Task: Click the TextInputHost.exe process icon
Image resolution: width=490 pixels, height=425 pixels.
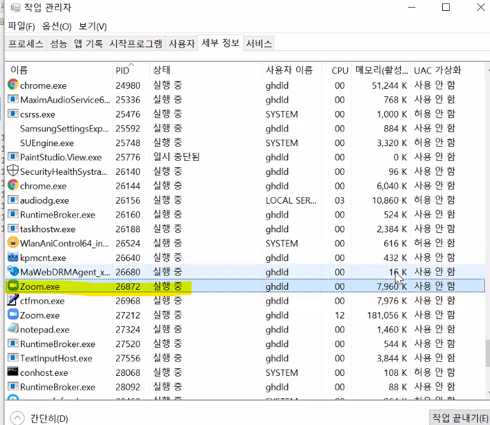Action: pyautogui.click(x=13, y=358)
